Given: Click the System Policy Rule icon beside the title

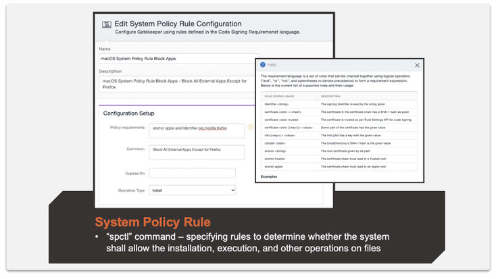Looking at the screenshot, I should coord(107,24).
